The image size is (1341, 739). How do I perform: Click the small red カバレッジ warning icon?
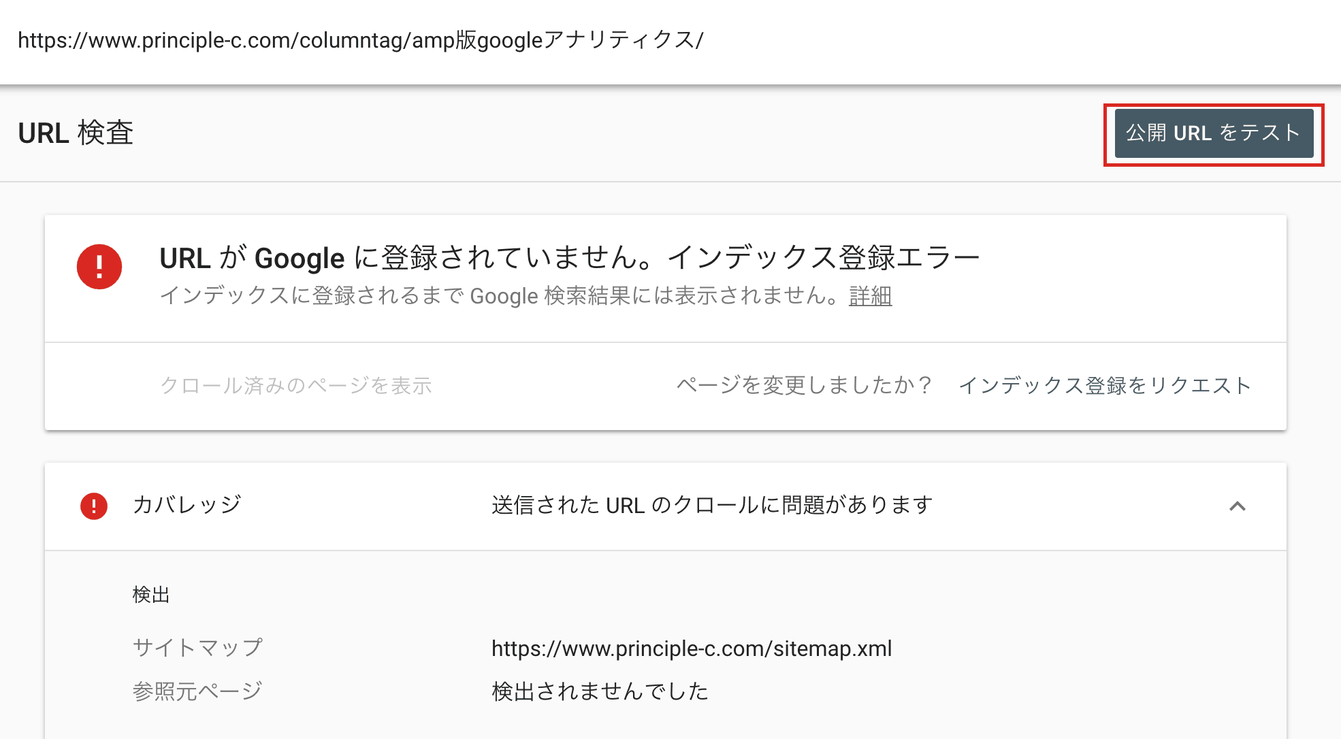[94, 506]
